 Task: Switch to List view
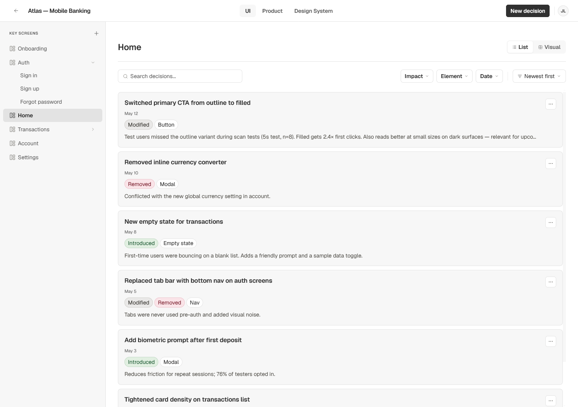(x=520, y=47)
